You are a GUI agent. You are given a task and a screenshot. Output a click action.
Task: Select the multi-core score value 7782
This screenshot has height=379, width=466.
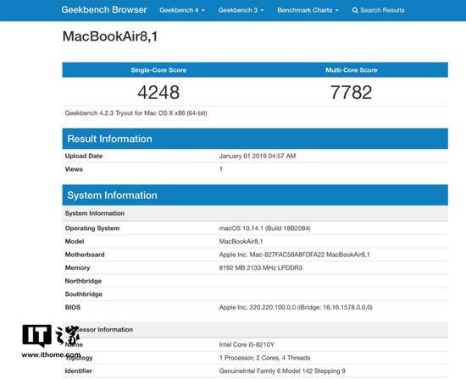352,92
